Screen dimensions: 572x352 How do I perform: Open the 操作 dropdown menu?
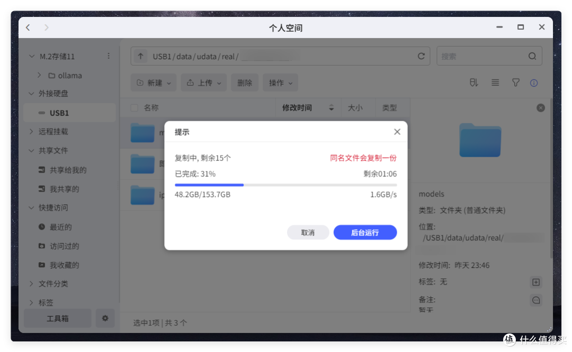[x=280, y=83]
